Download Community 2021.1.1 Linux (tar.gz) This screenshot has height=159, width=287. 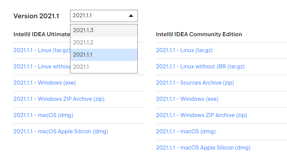[184, 50]
